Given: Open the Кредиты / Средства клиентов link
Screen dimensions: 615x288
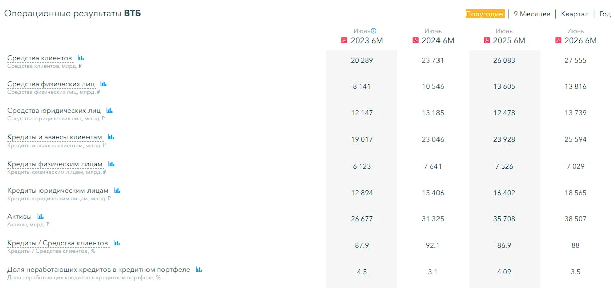Looking at the screenshot, I should click(57, 243).
